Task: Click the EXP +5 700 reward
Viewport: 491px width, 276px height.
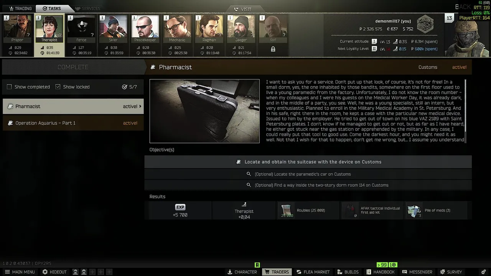Action: [x=180, y=210]
